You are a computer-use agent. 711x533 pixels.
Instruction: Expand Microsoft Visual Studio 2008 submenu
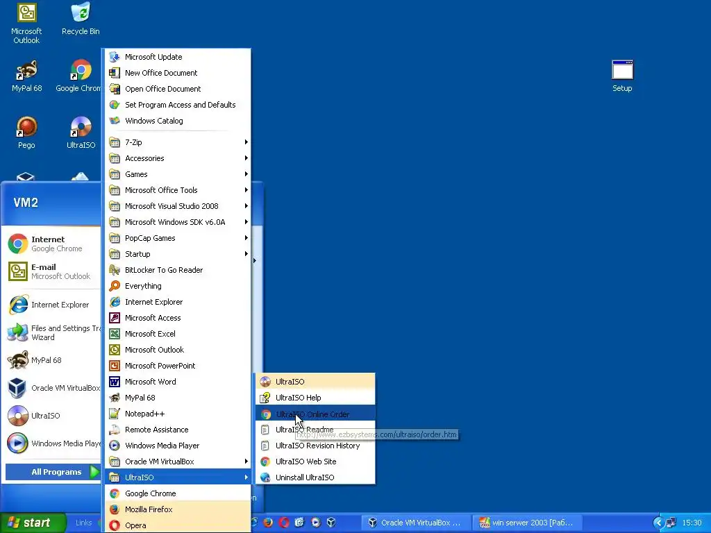tap(178, 206)
